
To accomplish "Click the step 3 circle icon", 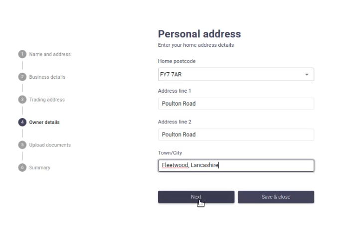I will [x=22, y=100].
